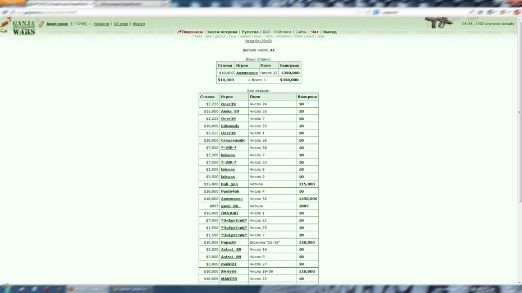
Task: Open the БАНК submenu link
Action: point(310,36)
